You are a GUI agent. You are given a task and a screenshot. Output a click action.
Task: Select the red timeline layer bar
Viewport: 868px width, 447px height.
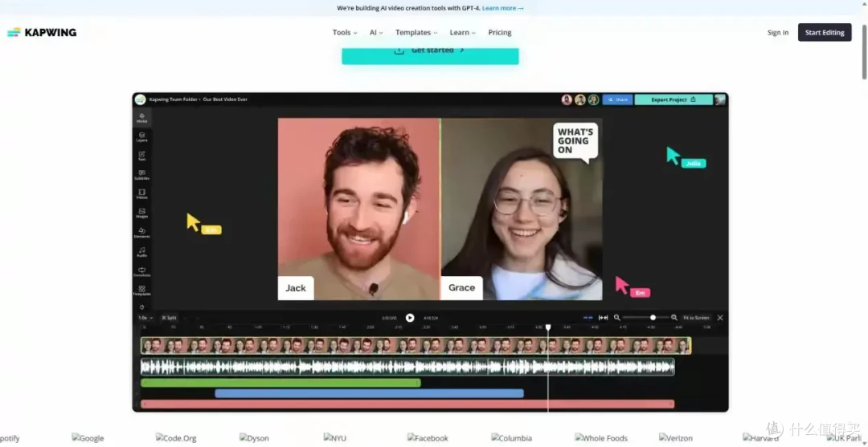(x=407, y=404)
